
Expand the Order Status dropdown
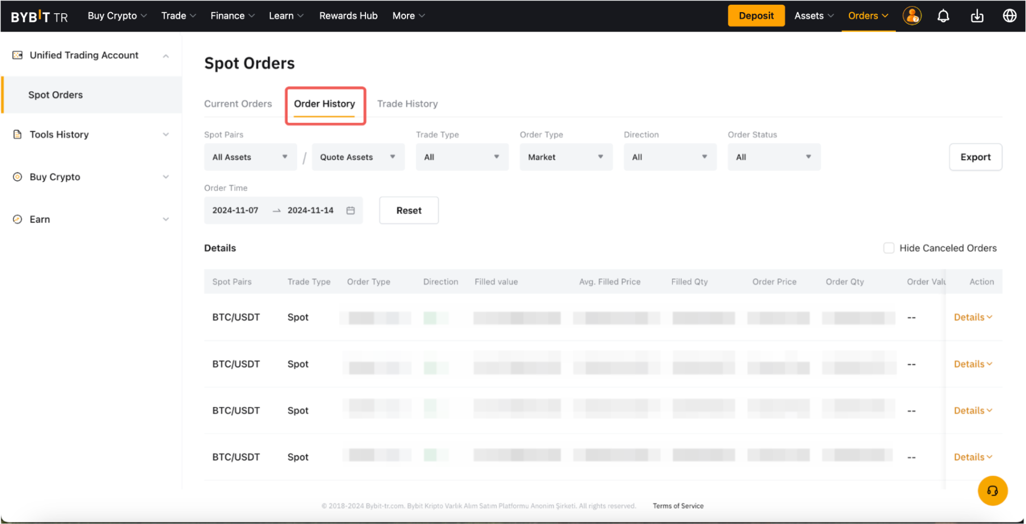773,157
